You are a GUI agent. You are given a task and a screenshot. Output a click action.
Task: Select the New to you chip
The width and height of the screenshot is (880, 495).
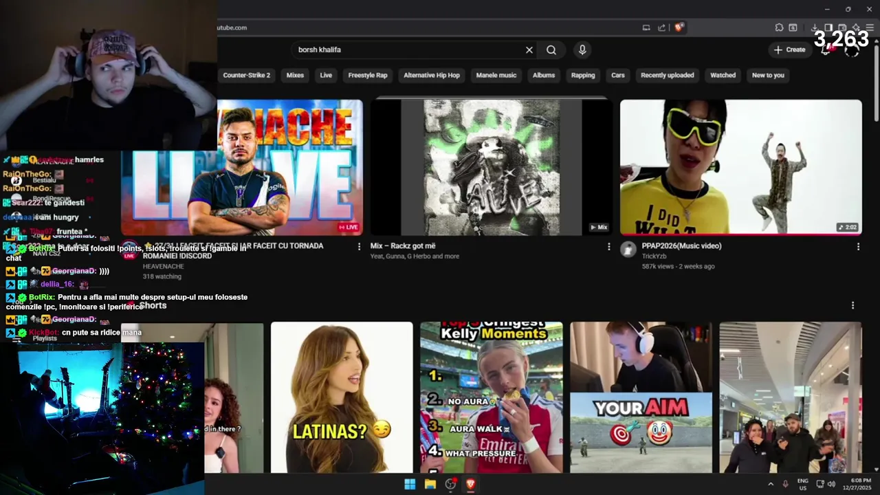pos(768,75)
